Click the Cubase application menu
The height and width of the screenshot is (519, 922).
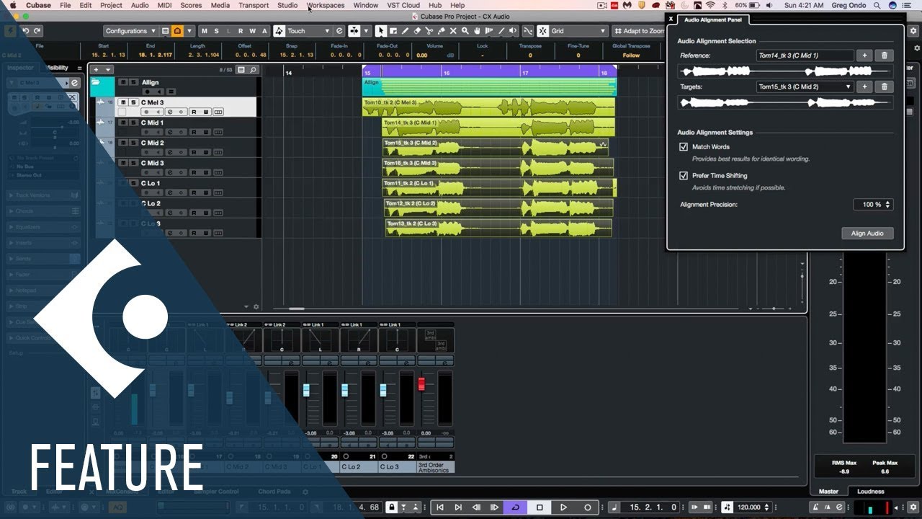point(38,5)
